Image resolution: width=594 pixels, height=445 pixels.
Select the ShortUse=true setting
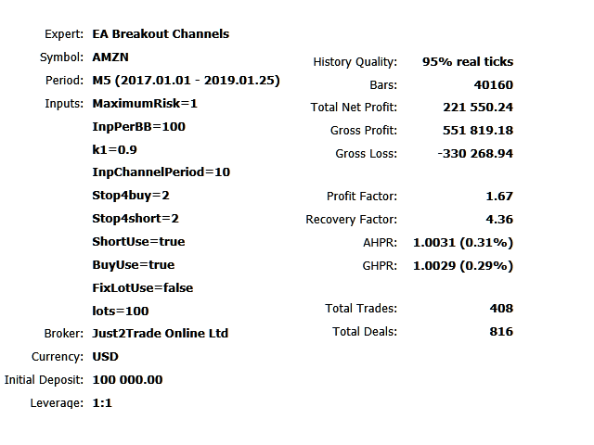(138, 242)
